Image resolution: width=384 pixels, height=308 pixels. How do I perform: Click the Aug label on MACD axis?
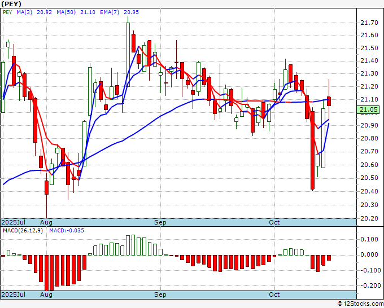(46, 294)
